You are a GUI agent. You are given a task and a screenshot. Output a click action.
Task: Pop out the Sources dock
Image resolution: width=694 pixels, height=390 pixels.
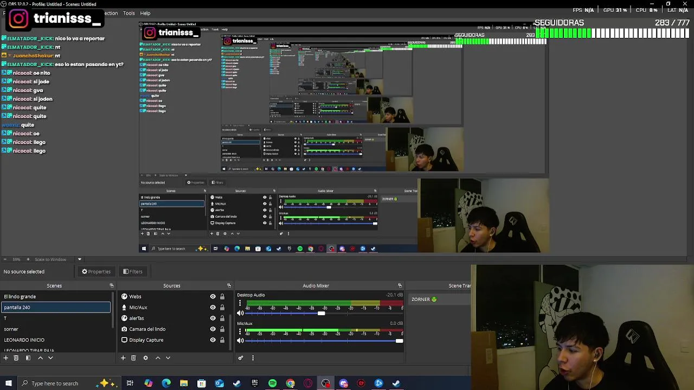(x=229, y=285)
